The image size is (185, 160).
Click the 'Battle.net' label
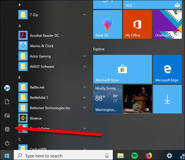click(37, 87)
